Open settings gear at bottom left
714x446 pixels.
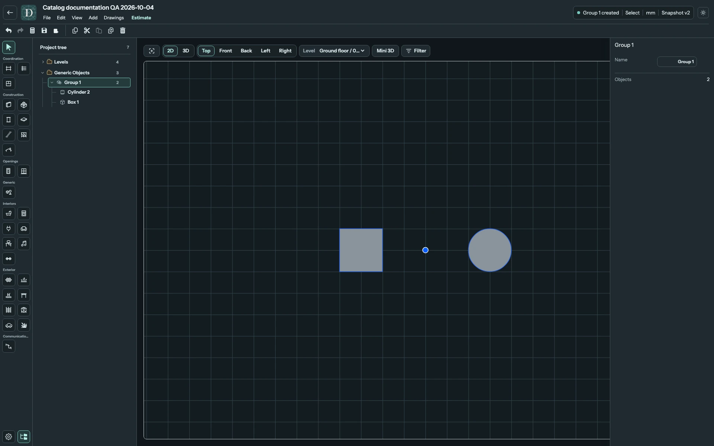click(x=9, y=437)
